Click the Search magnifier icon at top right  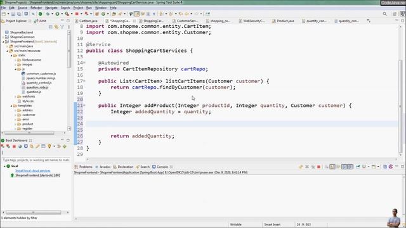click(x=385, y=14)
